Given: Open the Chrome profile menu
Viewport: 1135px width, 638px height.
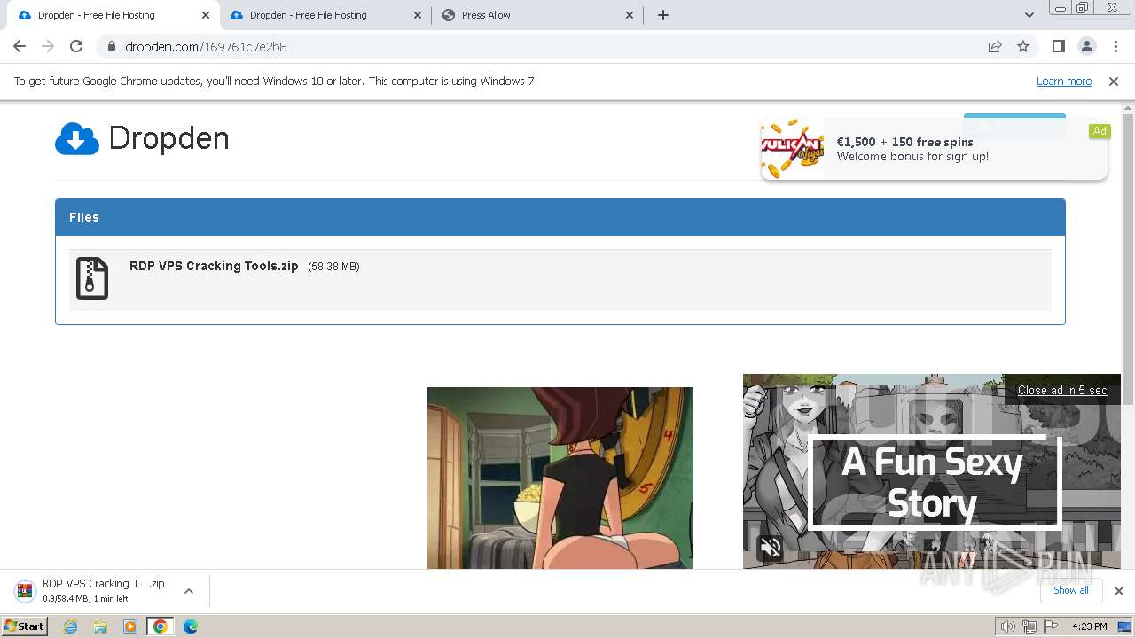Looking at the screenshot, I should (x=1086, y=46).
